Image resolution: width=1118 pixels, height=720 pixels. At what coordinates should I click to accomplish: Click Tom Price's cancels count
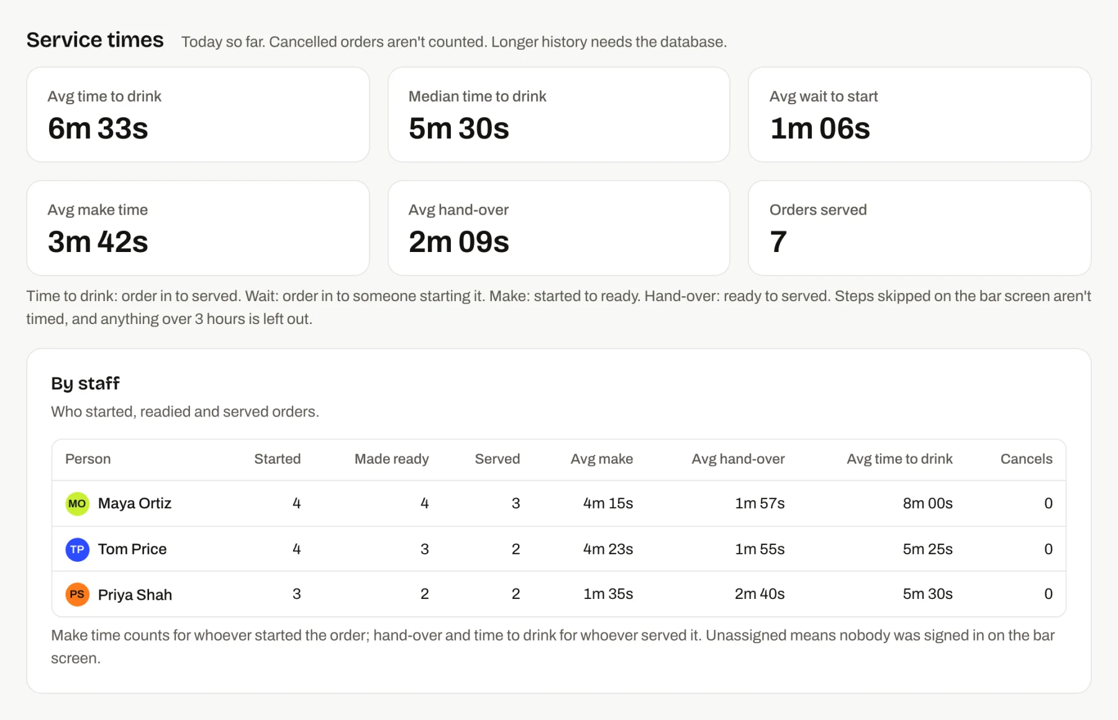[x=1048, y=549]
